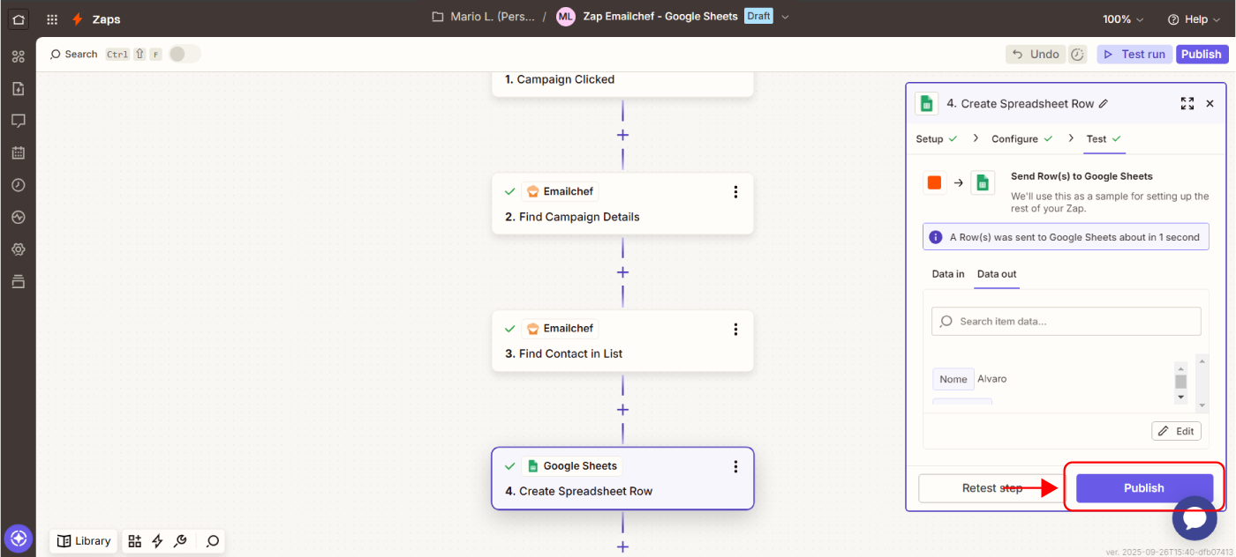Go to the Configure tab
Image resolution: width=1236 pixels, height=557 pixels.
pos(1014,139)
